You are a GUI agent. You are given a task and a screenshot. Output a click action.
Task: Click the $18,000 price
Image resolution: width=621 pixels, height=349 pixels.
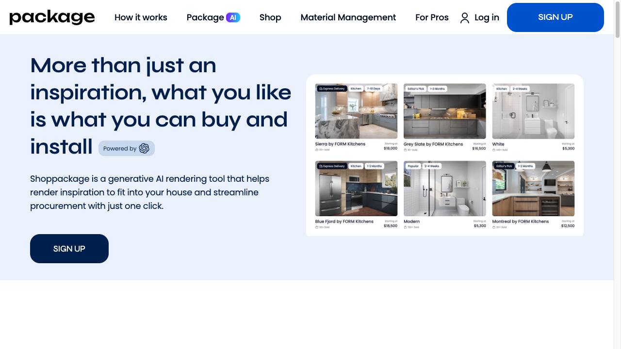(391, 148)
